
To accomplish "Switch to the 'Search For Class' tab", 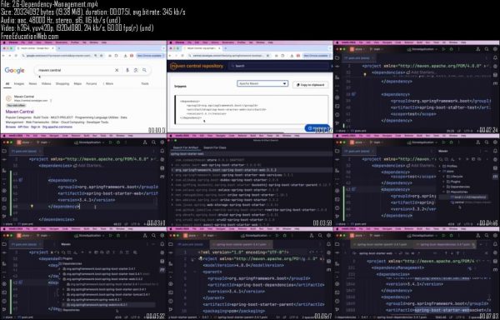I will (x=215, y=147).
